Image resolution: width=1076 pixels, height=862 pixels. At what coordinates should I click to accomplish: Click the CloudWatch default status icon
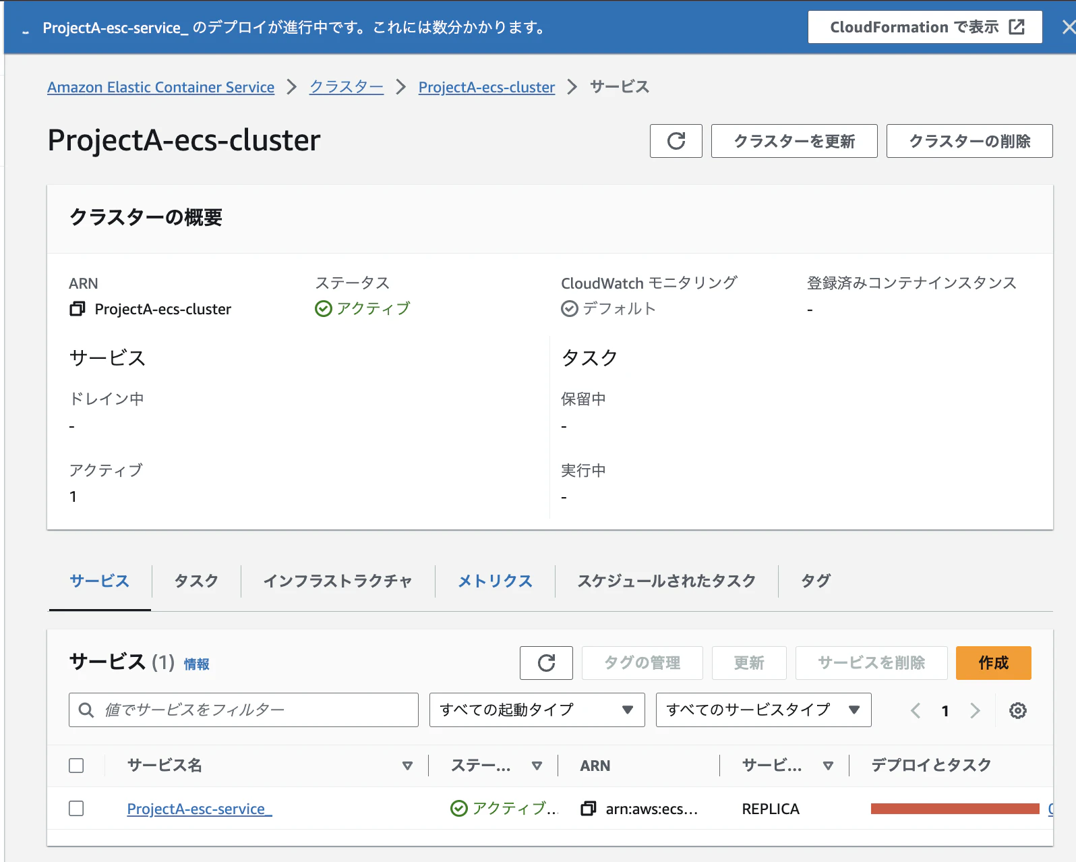click(x=570, y=309)
